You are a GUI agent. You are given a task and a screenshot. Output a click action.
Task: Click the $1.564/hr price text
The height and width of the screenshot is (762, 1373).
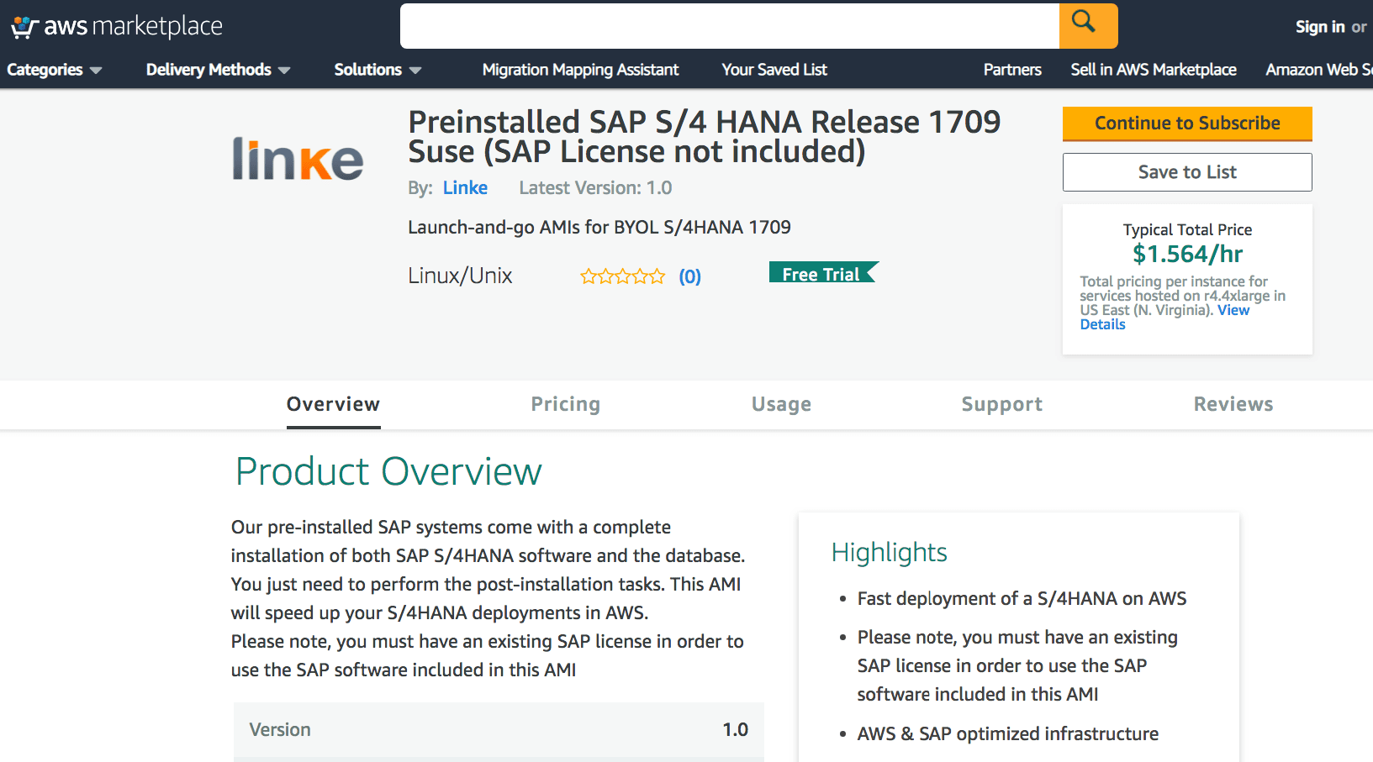pyautogui.click(x=1187, y=254)
